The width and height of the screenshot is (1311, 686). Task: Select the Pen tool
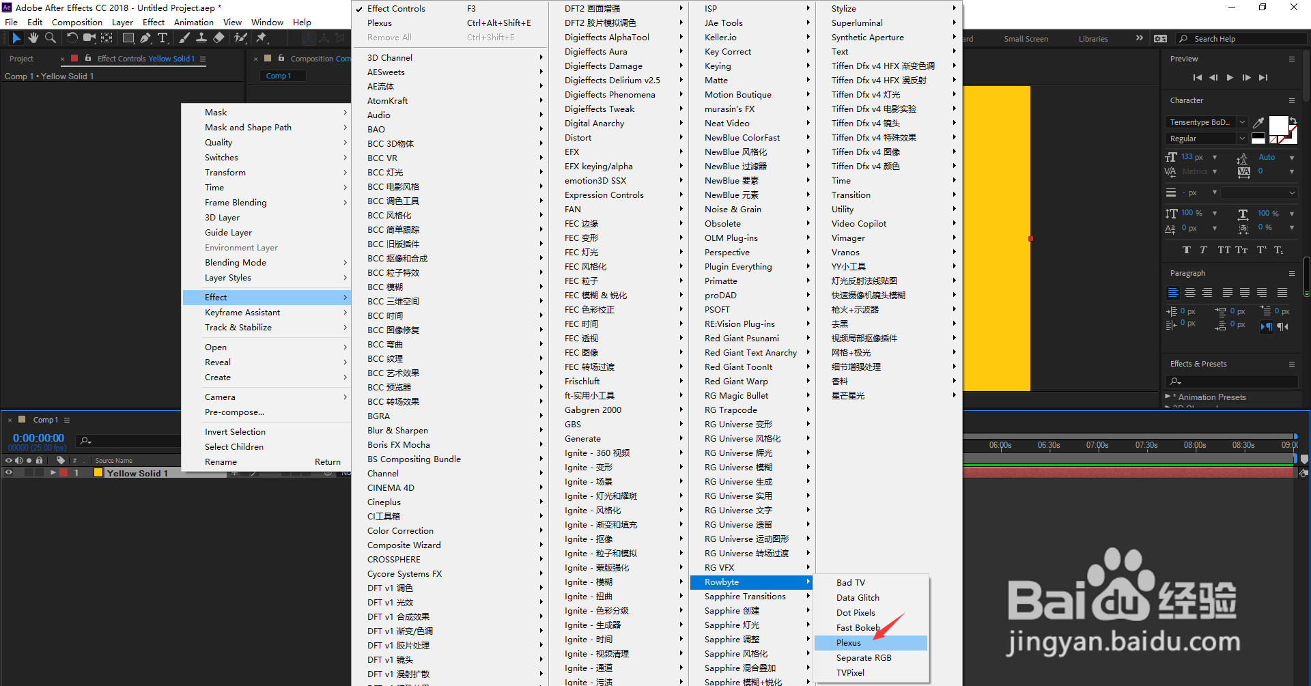point(145,38)
